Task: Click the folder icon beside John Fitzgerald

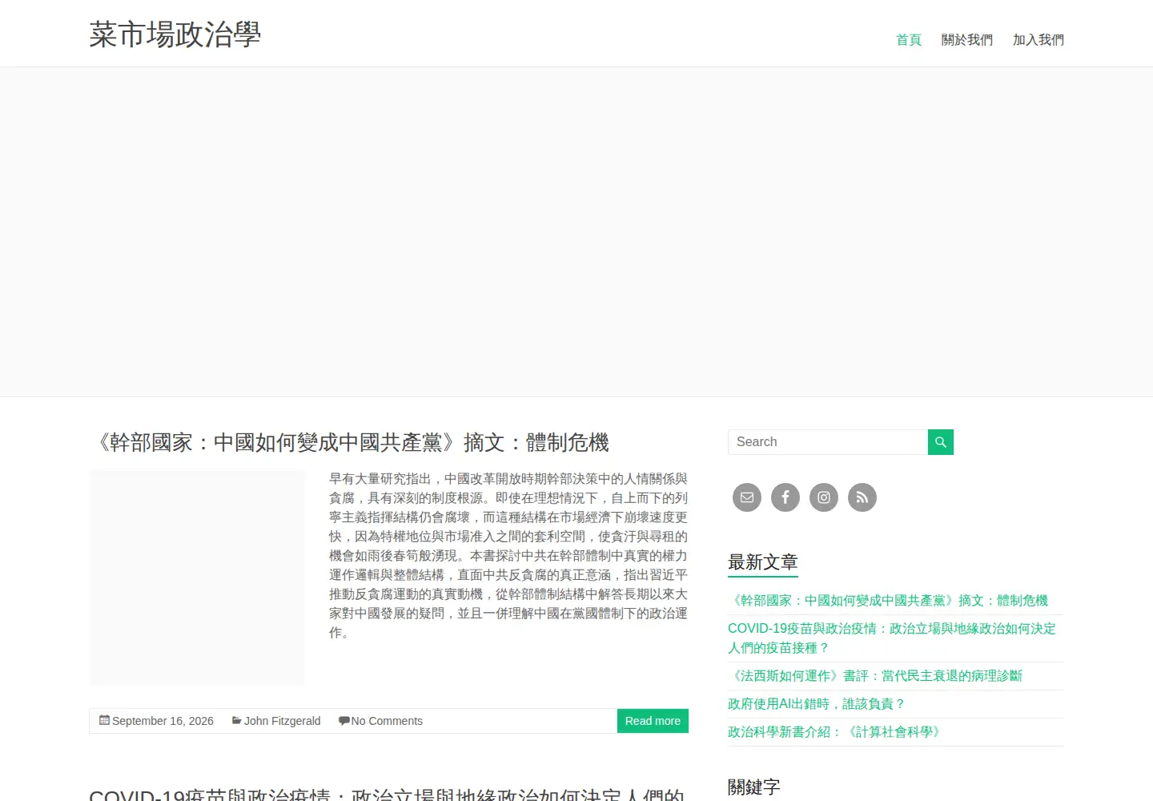Action: click(x=237, y=720)
